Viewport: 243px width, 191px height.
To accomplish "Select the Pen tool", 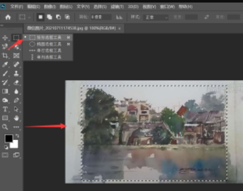I will 16,100.
